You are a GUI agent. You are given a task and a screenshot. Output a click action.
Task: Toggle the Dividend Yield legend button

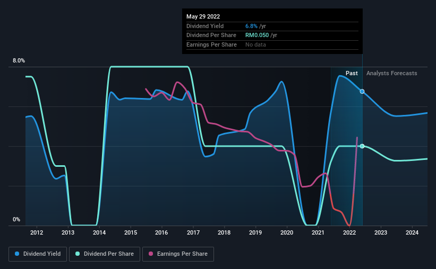[x=38, y=254]
